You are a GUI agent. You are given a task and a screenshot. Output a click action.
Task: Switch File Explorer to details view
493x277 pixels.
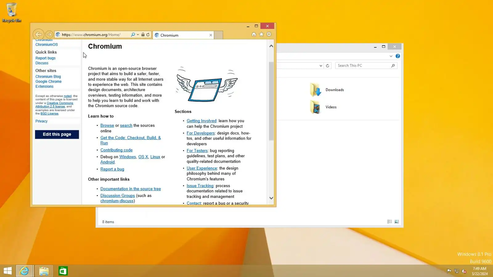(390, 222)
